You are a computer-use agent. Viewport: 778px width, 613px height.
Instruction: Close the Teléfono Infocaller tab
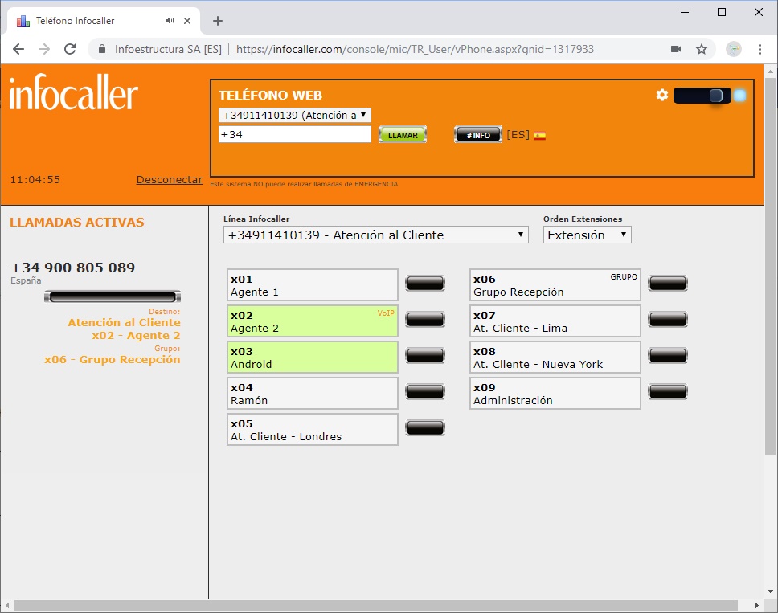point(187,21)
